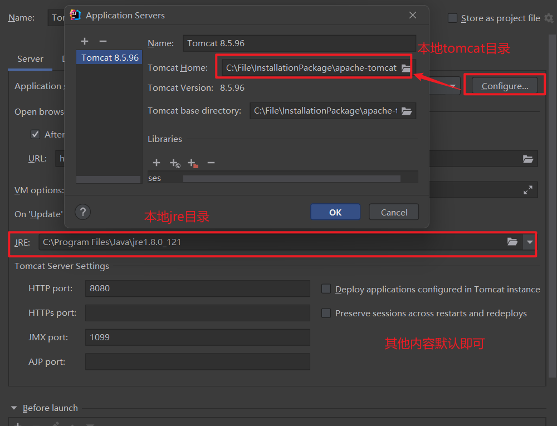The width and height of the screenshot is (557, 426).
Task: Click the JMX port field
Action: [198, 337]
